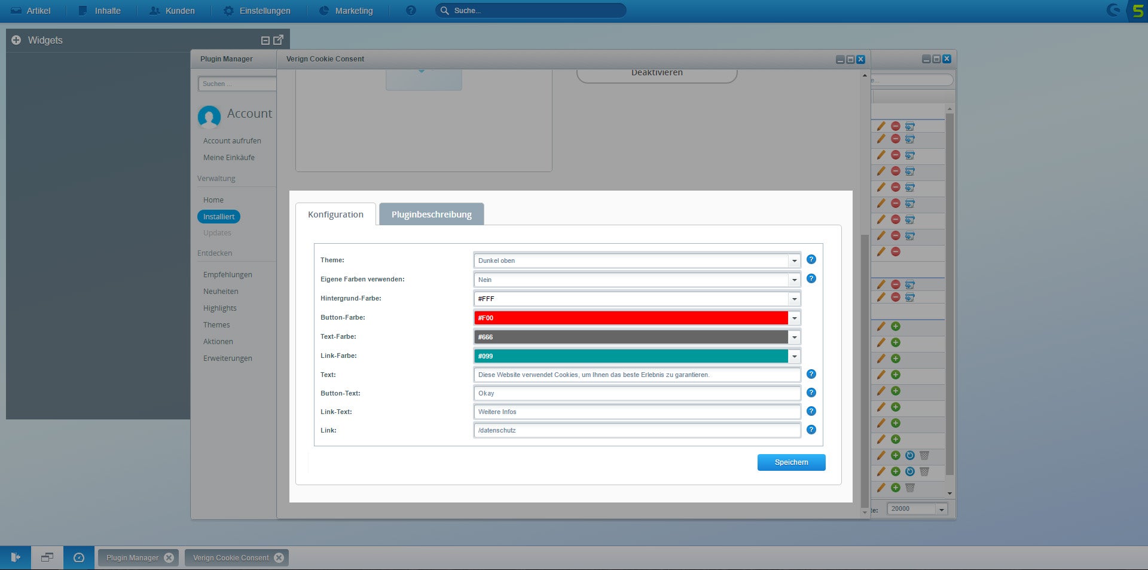Click the plus icon beside Widgets
Image resolution: width=1148 pixels, height=570 pixels.
tap(16, 40)
